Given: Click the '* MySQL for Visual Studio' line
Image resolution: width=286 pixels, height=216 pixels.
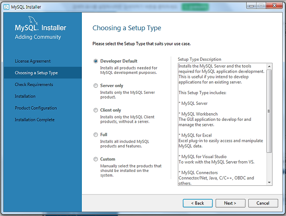Looking at the screenshot, I should coord(203,156).
